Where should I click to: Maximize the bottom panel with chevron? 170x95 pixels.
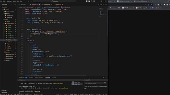104,77
